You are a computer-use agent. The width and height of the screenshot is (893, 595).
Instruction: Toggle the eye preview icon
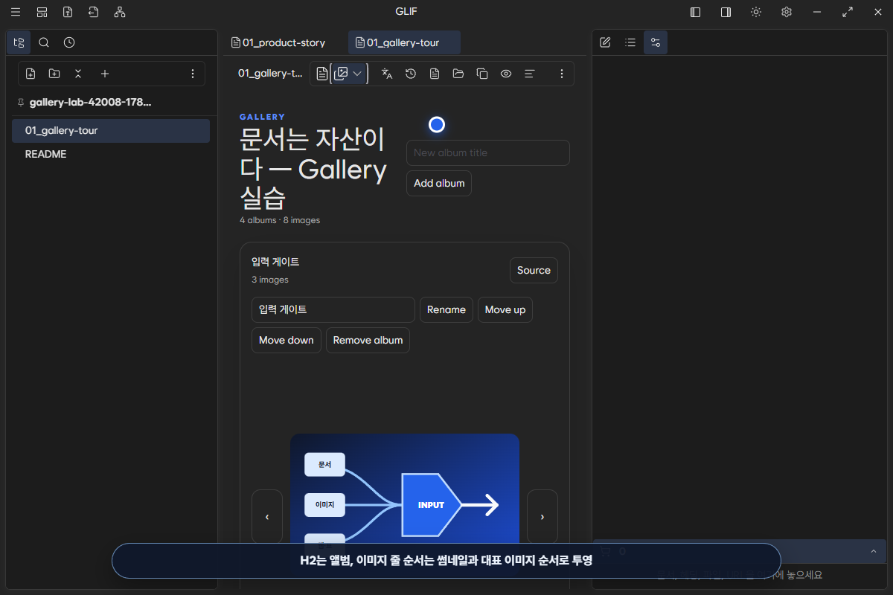coord(506,74)
